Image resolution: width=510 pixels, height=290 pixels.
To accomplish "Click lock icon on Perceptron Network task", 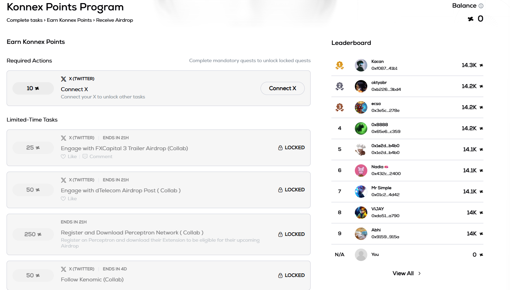I will click(280, 234).
